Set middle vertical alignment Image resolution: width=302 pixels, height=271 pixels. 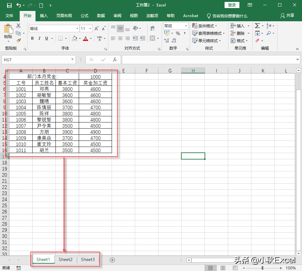coord(120,28)
